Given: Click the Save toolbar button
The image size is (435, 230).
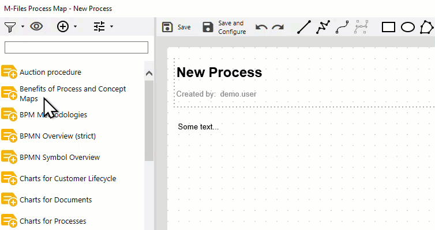Looking at the screenshot, I should tap(176, 27).
